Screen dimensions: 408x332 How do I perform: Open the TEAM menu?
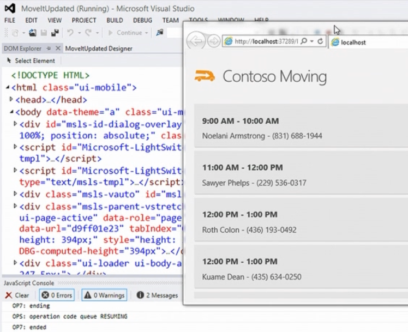click(171, 20)
